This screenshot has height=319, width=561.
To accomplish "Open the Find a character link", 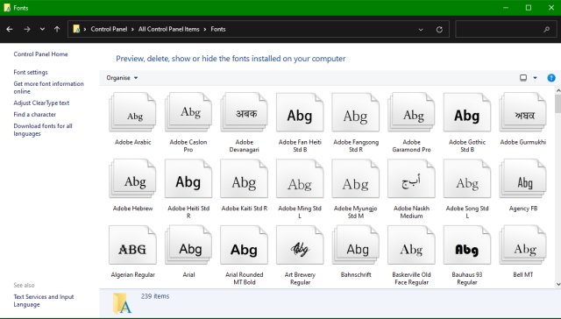I will (35, 115).
